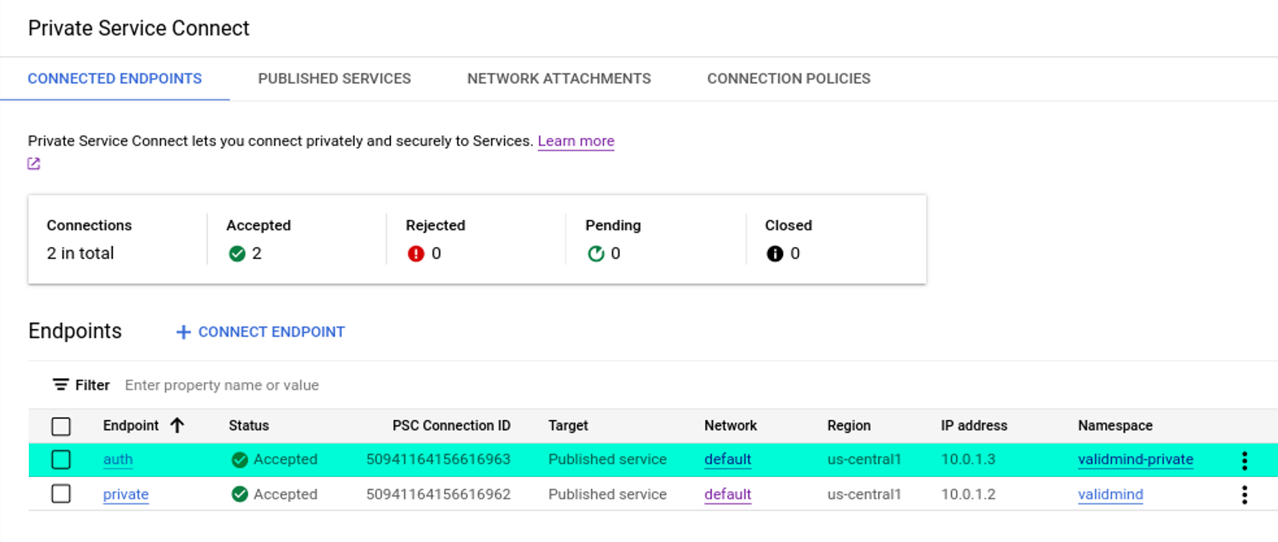Open the overflow menu on the auth row
This screenshot has height=542, width=1278.
point(1244,459)
